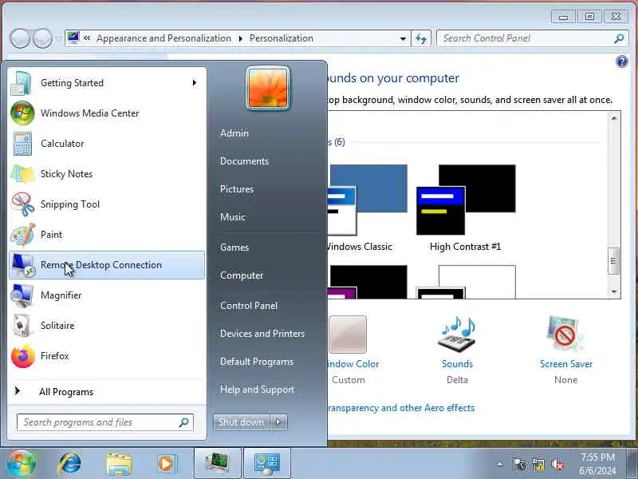Viewport: 638px width, 479px height.
Task: Expand the leading breadcrumb chevrons
Action: [87, 38]
